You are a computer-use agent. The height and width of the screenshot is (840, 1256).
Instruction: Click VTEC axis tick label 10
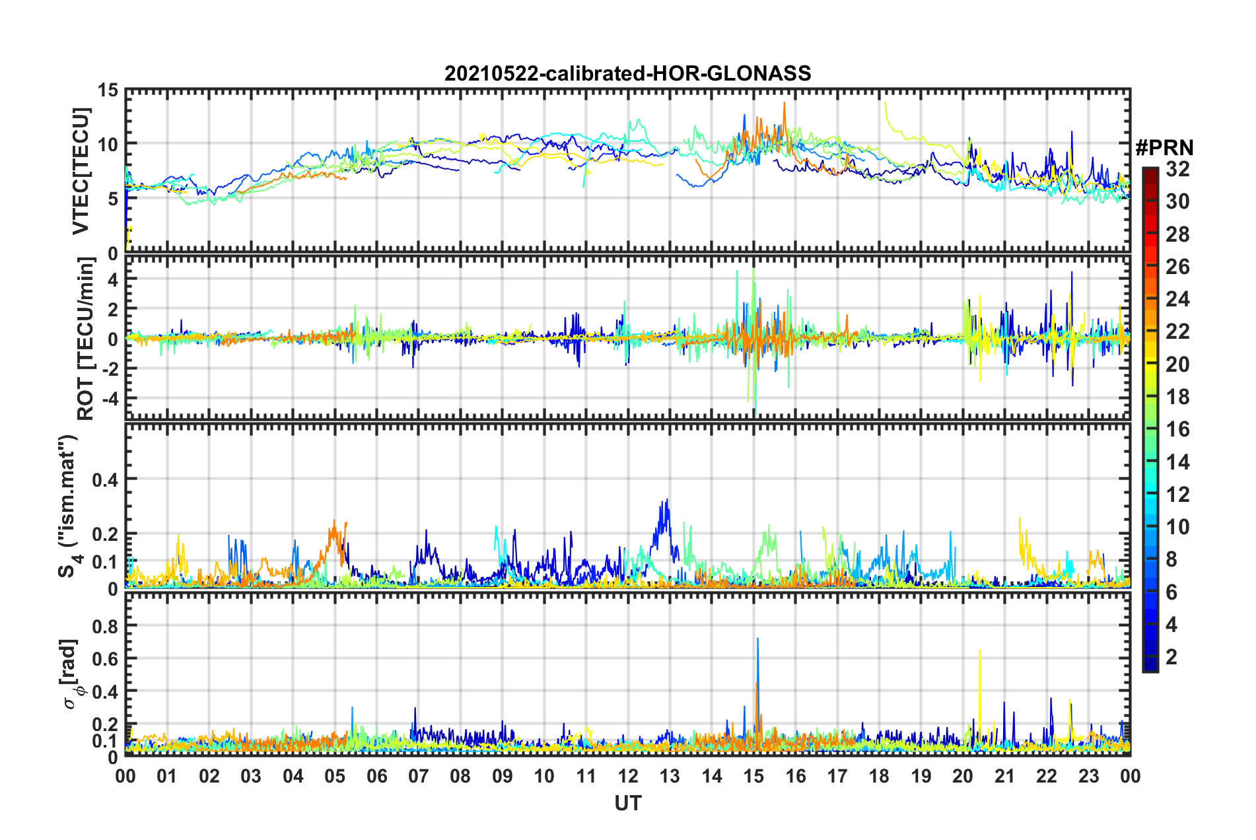click(108, 145)
